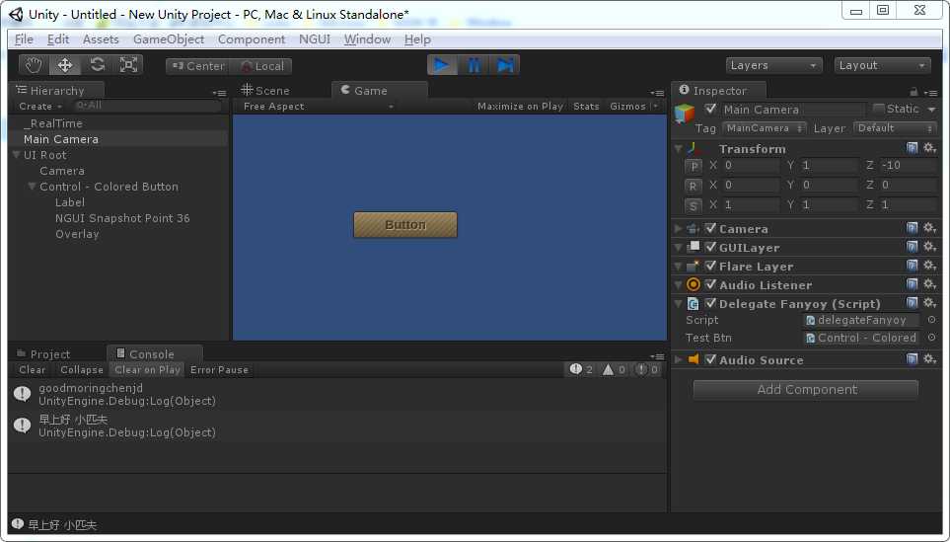Viewport: 950px width, 542px height.
Task: Open the Component menu
Action: click(x=252, y=39)
